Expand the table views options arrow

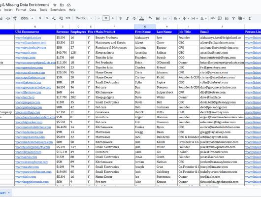point(244,18)
